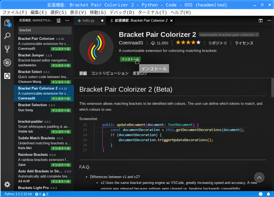Screen dimensions: 274x197
Task: Select Rainbow Brackets in the extension list
Action: [x=44, y=160]
